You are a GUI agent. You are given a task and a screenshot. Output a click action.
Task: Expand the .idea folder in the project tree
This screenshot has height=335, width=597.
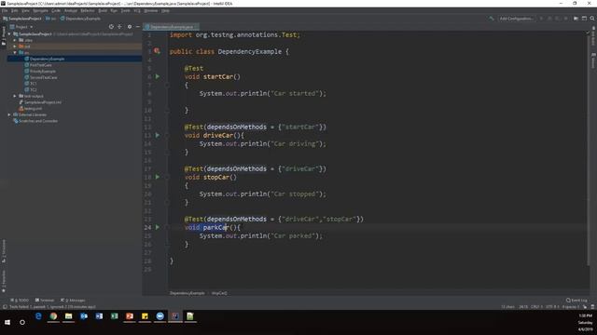click(x=15, y=40)
